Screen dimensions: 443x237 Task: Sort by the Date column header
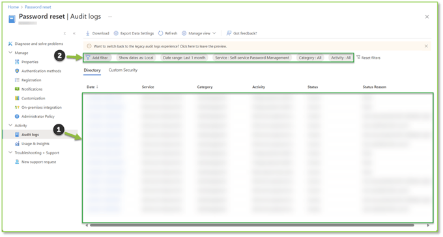coord(92,87)
